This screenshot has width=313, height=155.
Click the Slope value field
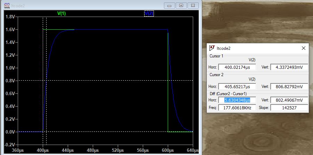289,108
